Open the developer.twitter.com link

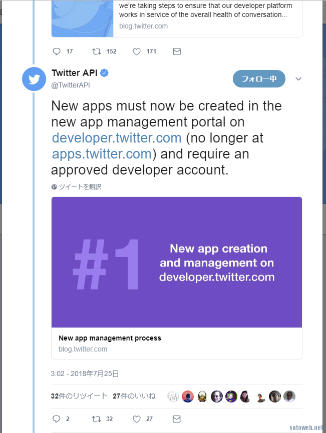coord(117,138)
